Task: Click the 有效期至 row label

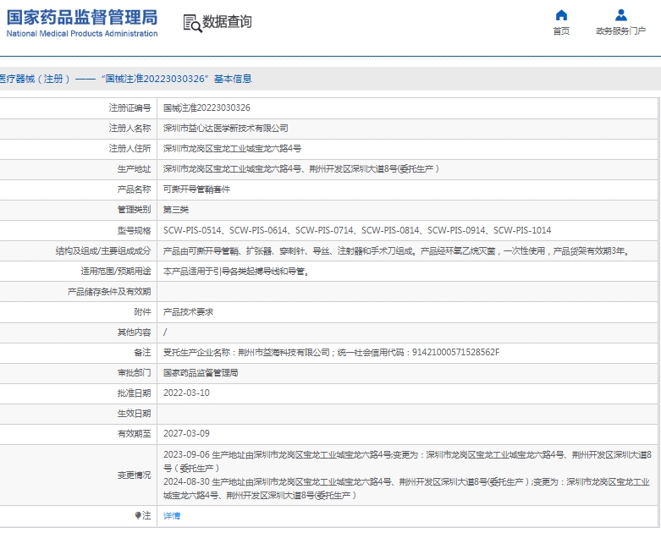Action: coord(134,433)
